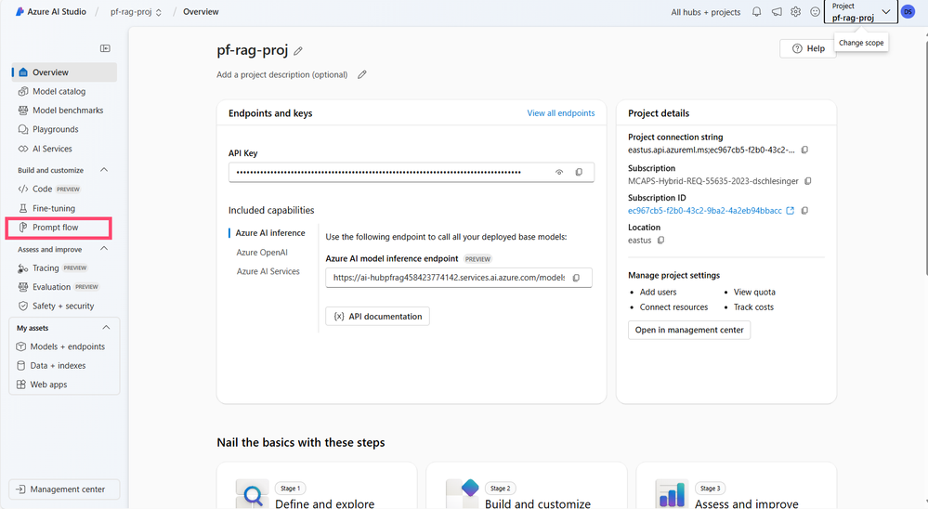This screenshot has width=928, height=509.
Task: Copy the project connection string
Action: coord(804,150)
